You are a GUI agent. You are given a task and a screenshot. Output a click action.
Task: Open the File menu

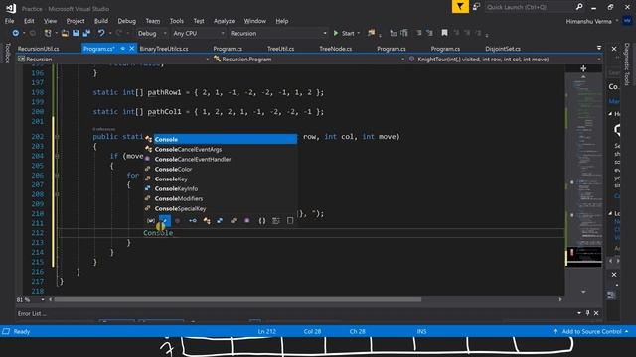click(9, 21)
